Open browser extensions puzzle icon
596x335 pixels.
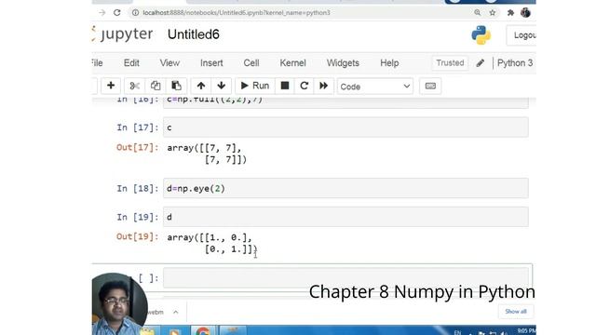pyautogui.click(x=510, y=12)
